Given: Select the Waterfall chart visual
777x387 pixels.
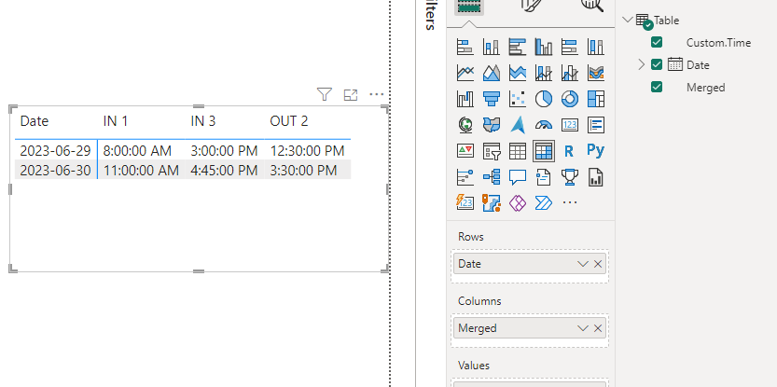Looking at the screenshot, I should [465, 99].
